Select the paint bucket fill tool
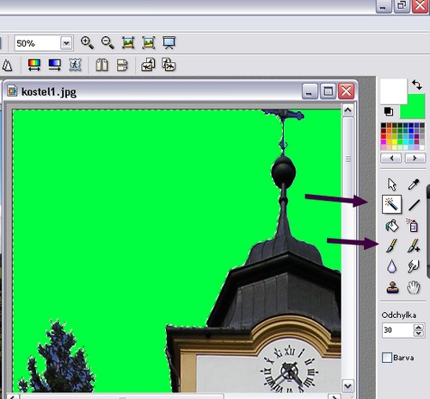430x399 pixels. pyautogui.click(x=391, y=226)
